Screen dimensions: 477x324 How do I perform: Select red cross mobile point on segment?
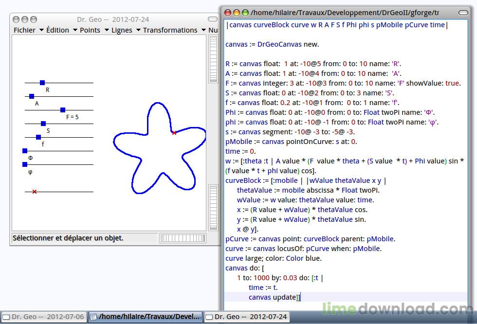(35, 192)
